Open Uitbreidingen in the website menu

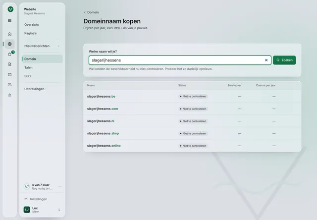42,89
